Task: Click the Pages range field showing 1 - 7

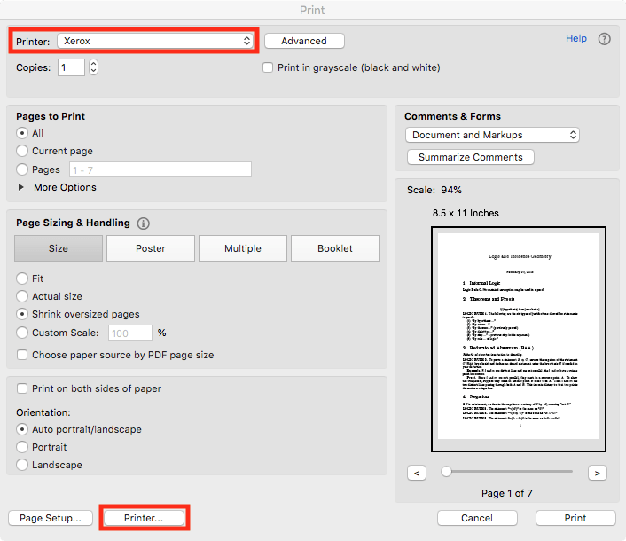Action: (160, 169)
